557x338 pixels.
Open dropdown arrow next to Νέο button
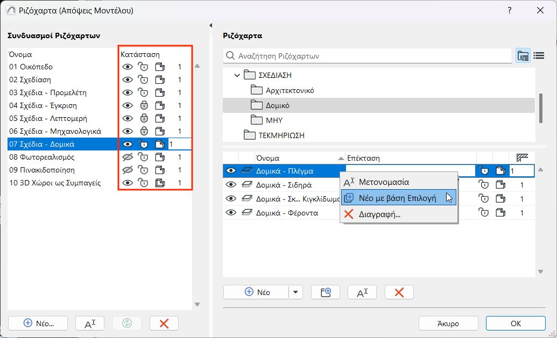point(295,292)
